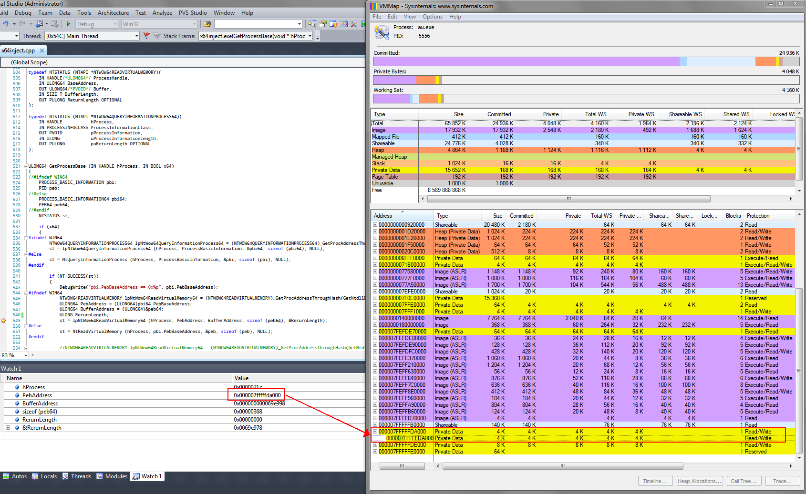Click the variable icon beside BufferAddress
This screenshot has height=494, width=806.
pos(17,403)
